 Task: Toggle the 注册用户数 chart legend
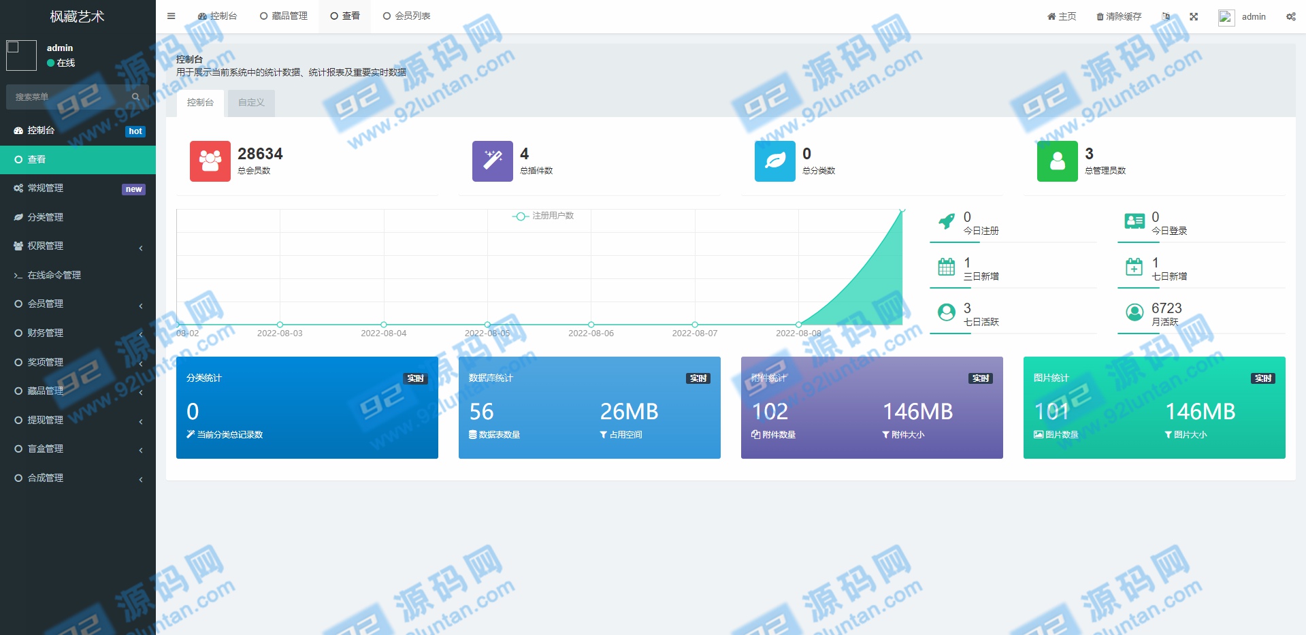coord(543,216)
